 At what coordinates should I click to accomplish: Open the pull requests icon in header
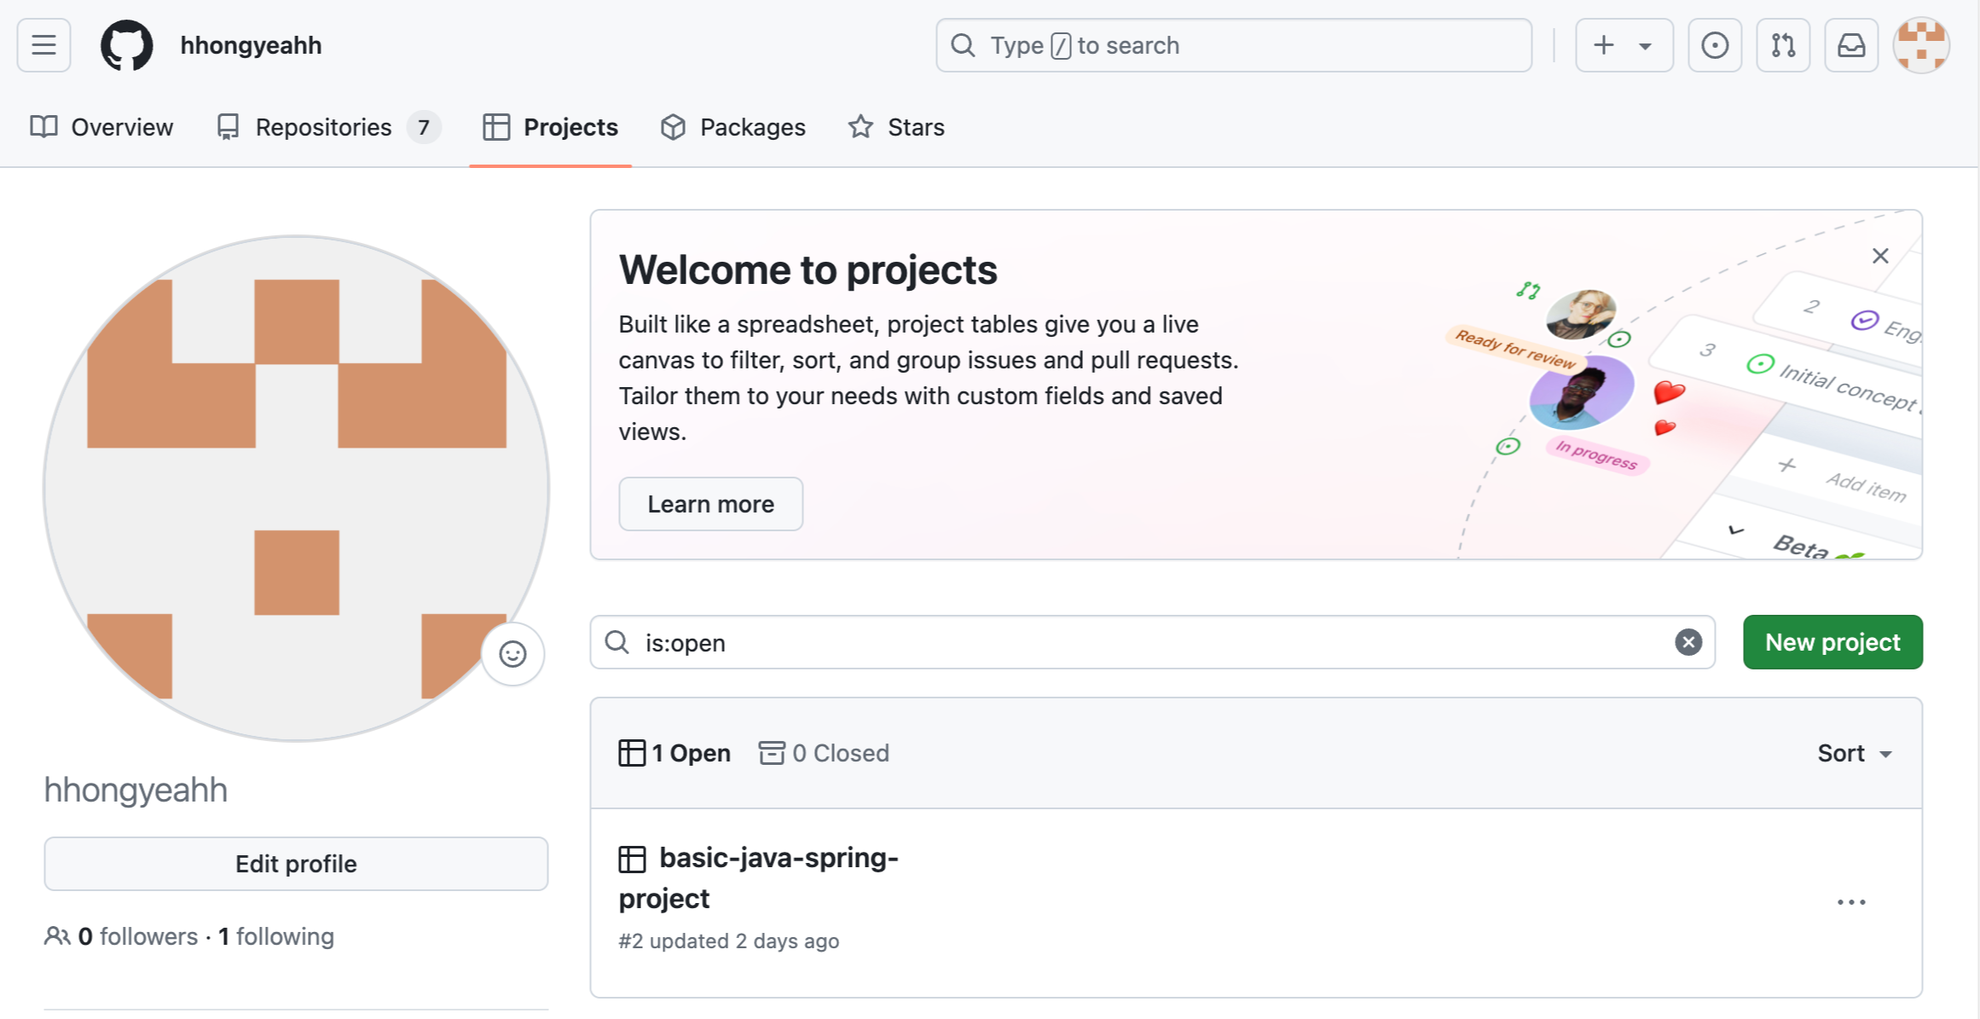[x=1782, y=45]
